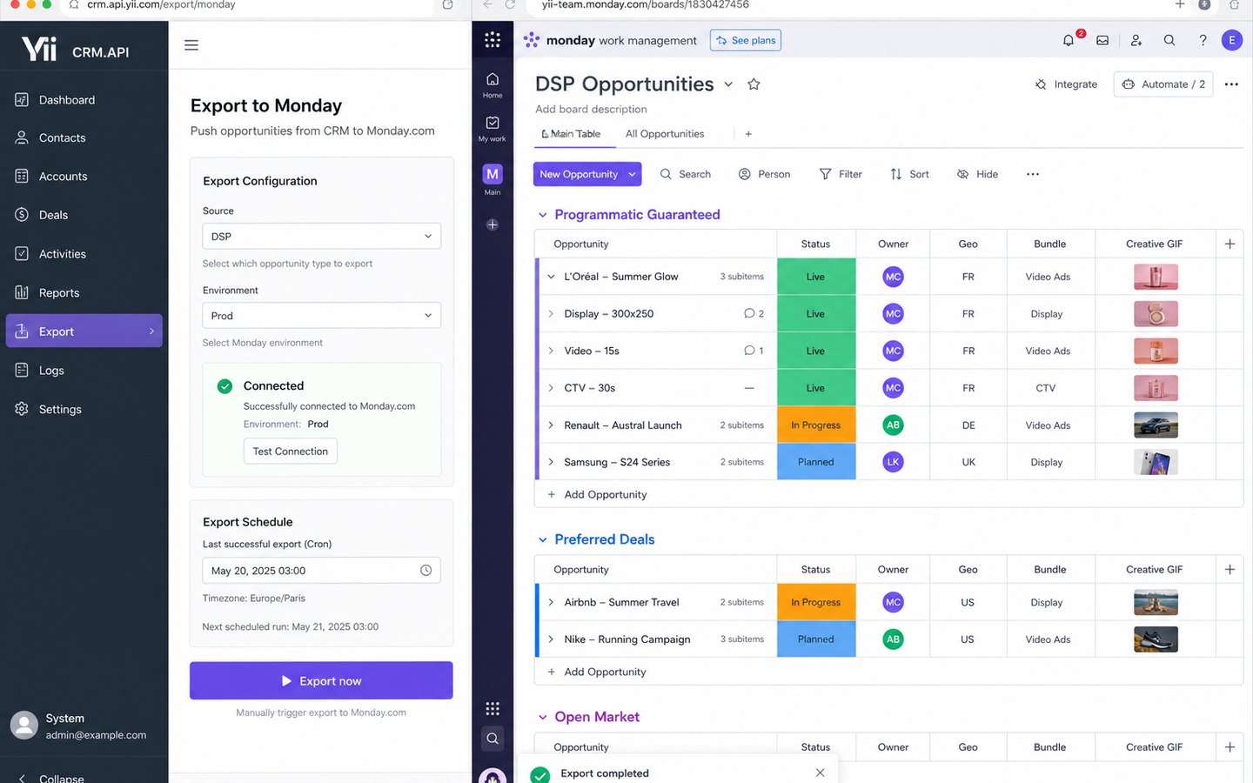This screenshot has height=783, width=1253.
Task: Click Planned status of Samsung row
Action: coord(816,462)
